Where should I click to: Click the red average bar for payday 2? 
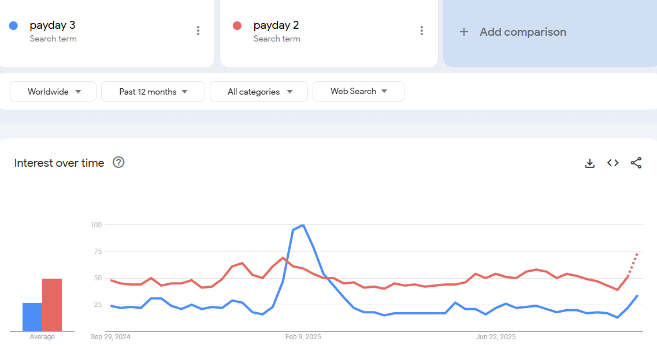52,305
